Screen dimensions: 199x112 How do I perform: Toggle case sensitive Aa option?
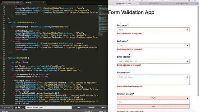(5, 108)
